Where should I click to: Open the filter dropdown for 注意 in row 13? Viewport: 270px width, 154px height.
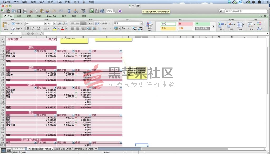coord(121,51)
